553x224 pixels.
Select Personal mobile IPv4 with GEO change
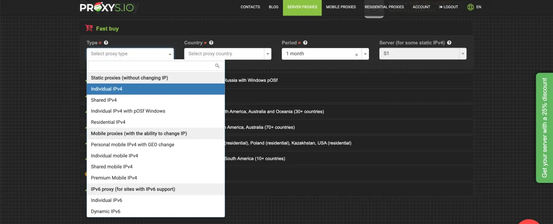click(x=133, y=144)
